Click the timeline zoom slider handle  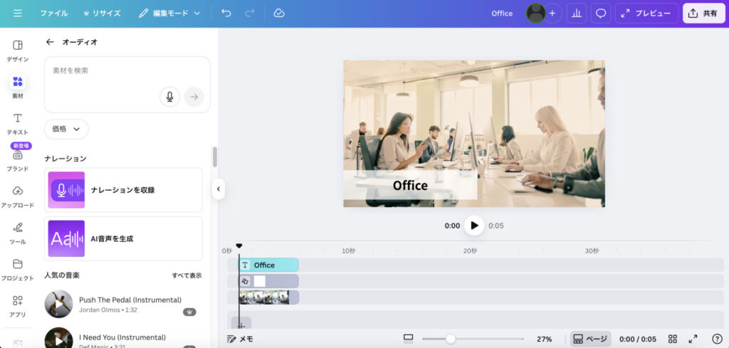tap(451, 339)
